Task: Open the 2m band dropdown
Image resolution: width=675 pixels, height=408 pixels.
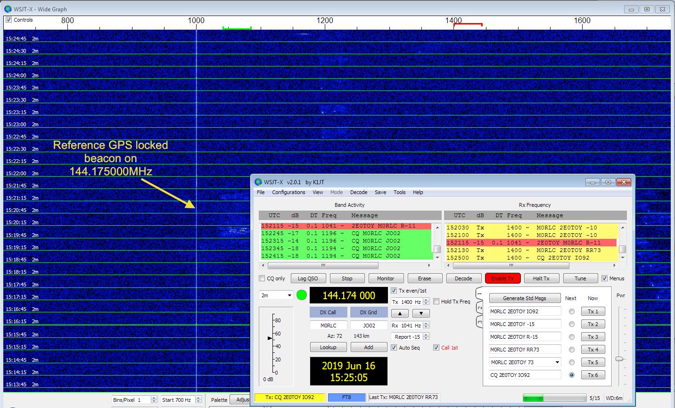Action: [x=276, y=295]
